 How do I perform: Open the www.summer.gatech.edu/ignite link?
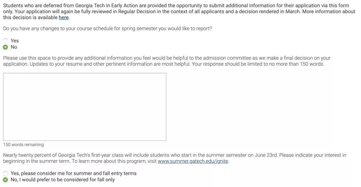click(193, 161)
